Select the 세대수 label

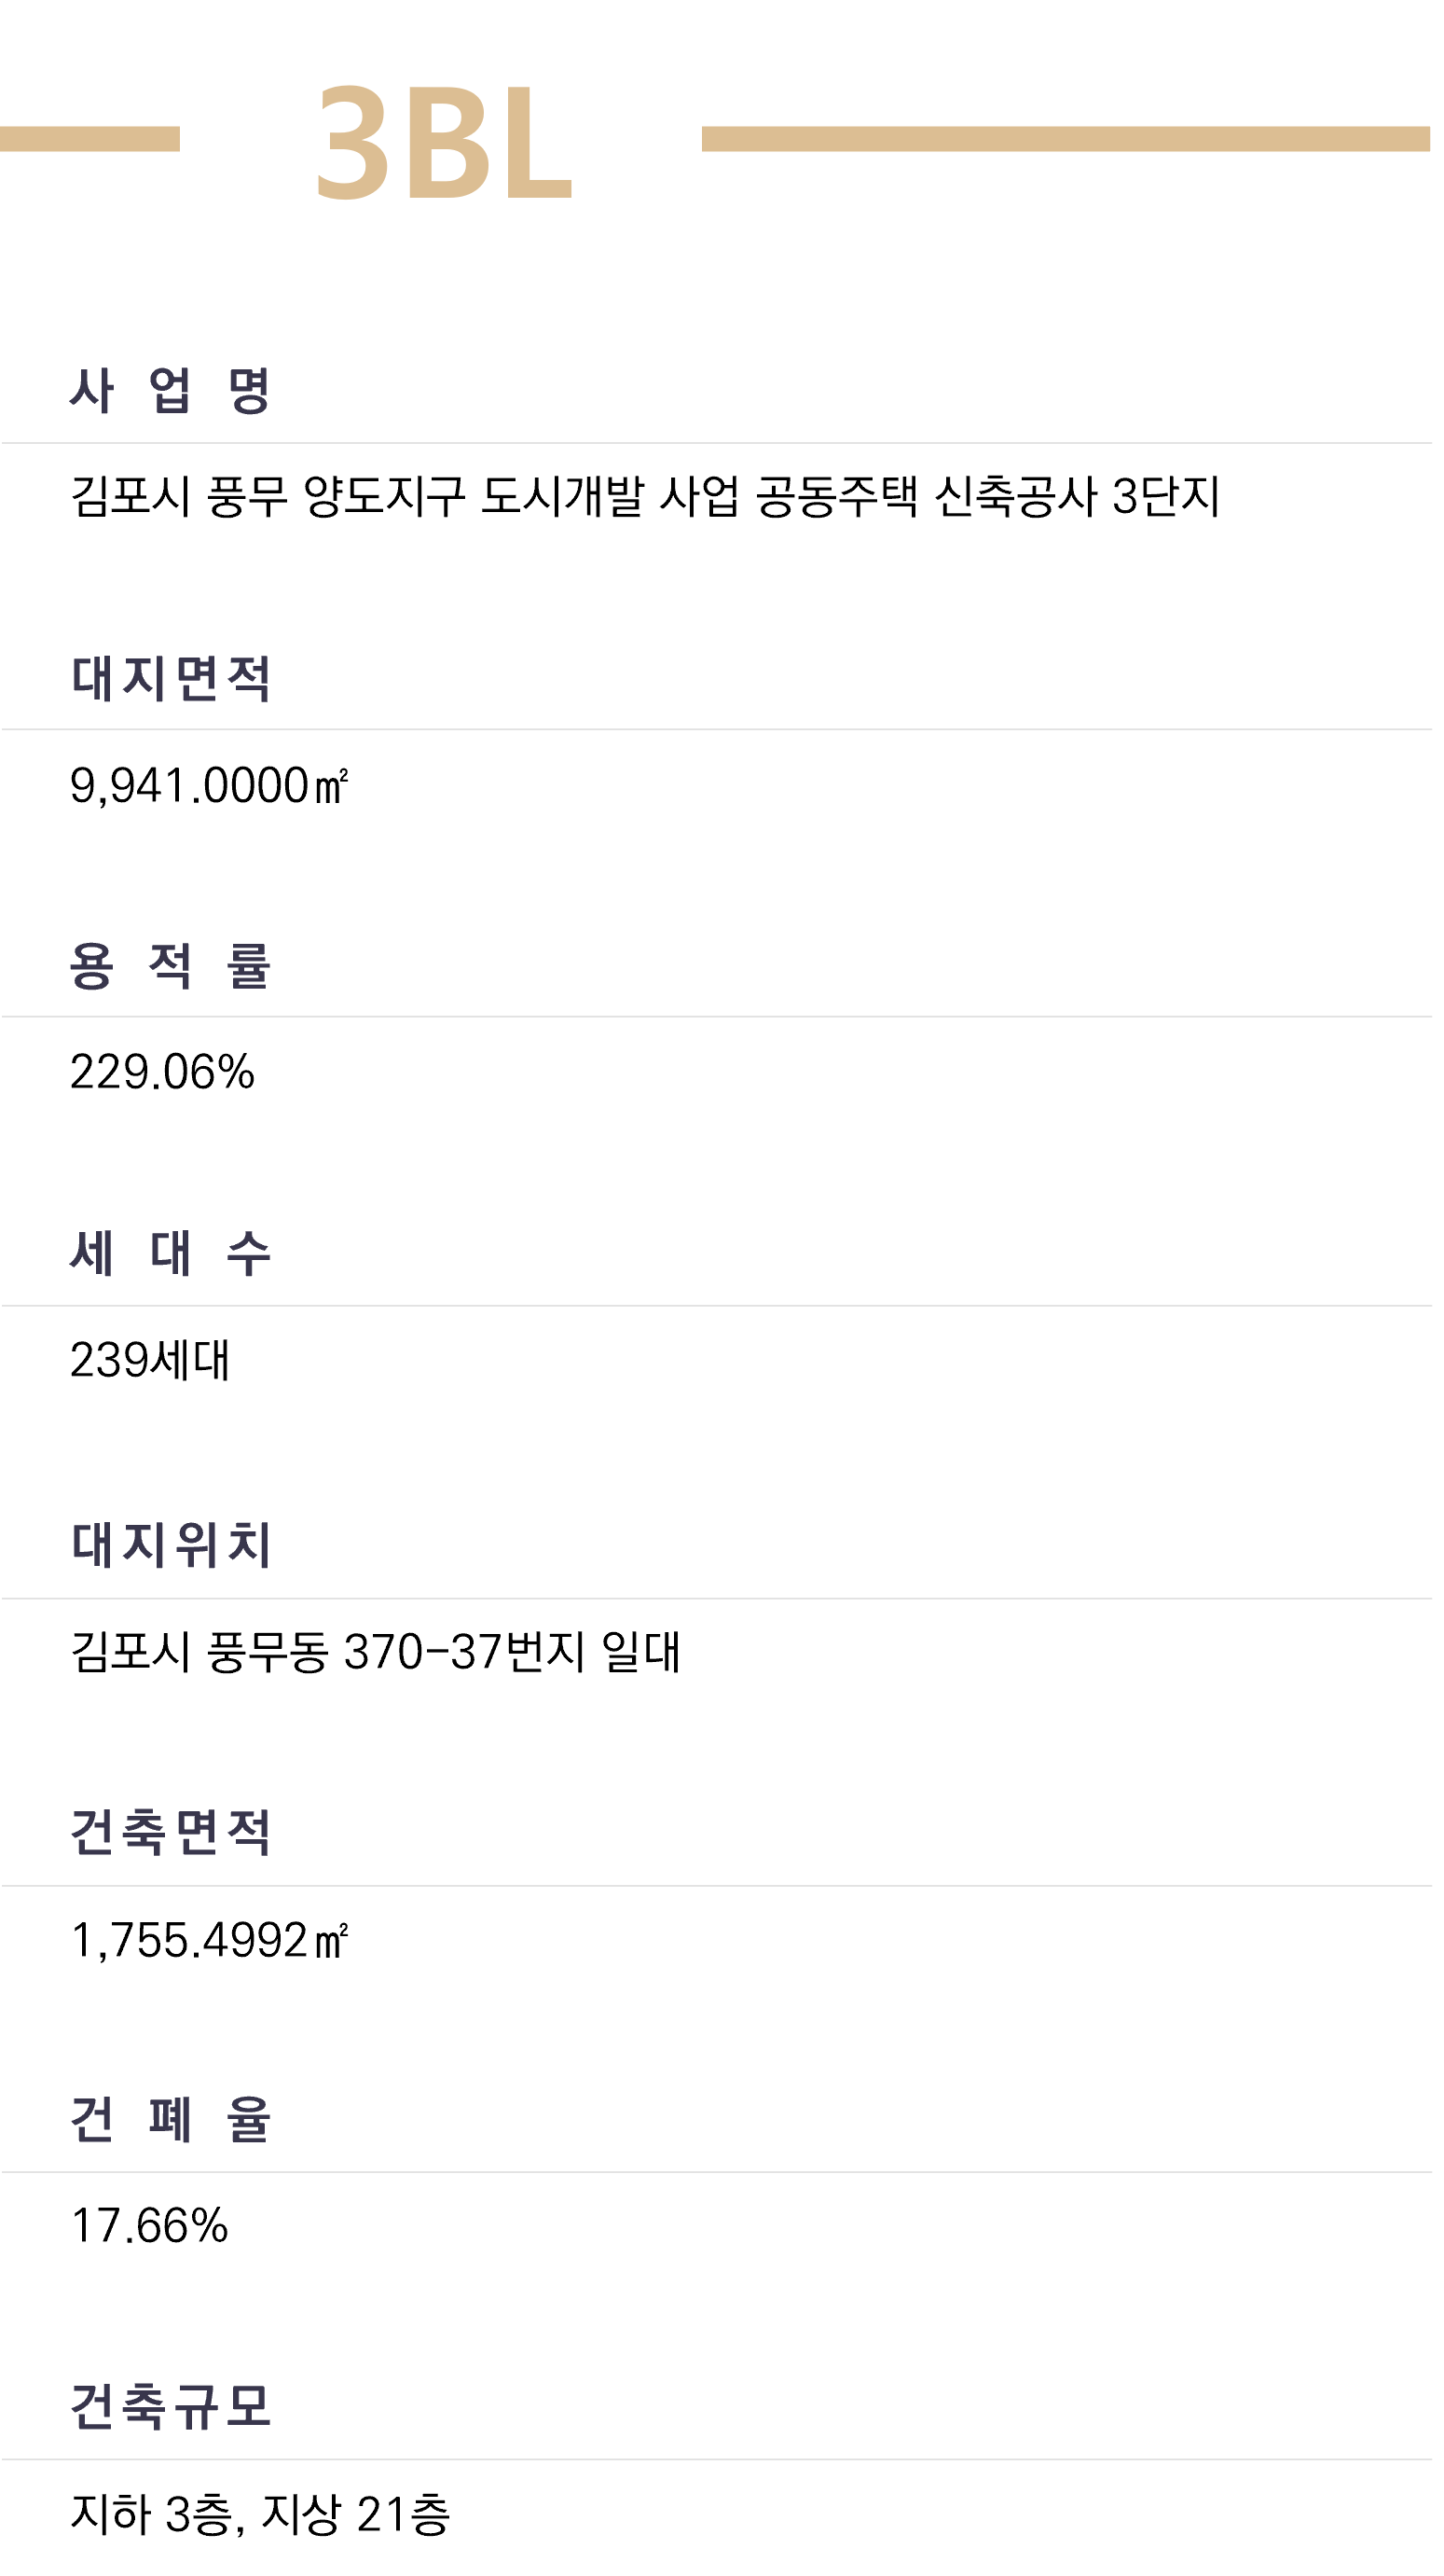tap(170, 1253)
